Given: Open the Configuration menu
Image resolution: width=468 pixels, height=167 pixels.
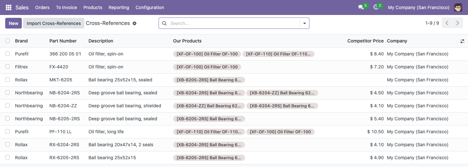Looking at the screenshot, I should point(150,7).
